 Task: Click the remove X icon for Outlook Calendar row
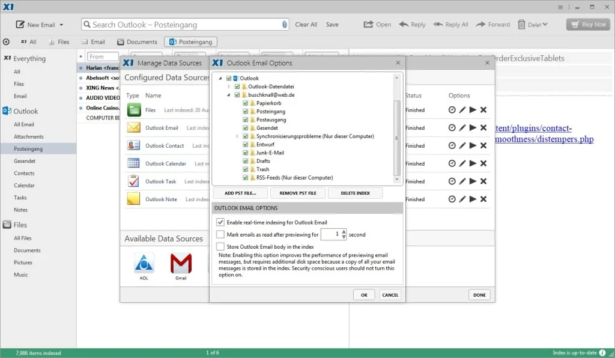coord(483,163)
